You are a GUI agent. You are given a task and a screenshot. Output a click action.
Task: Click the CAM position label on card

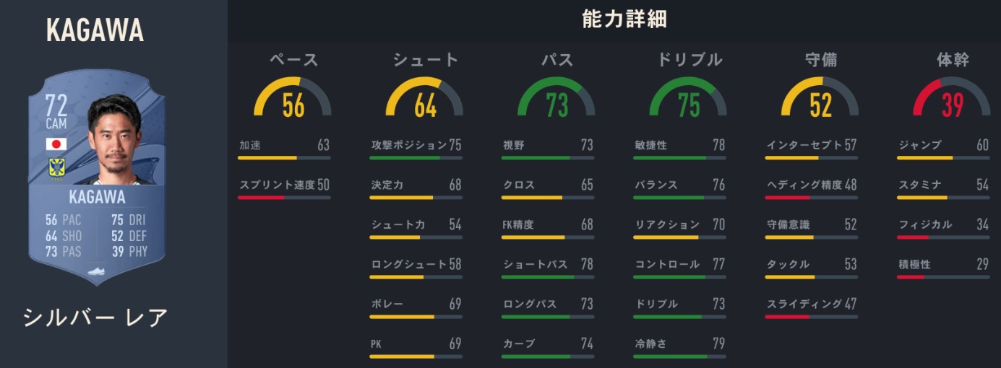point(56,124)
